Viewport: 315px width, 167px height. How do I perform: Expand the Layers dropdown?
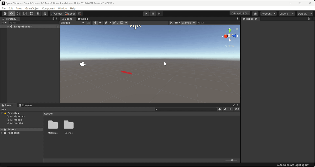coord(286,13)
